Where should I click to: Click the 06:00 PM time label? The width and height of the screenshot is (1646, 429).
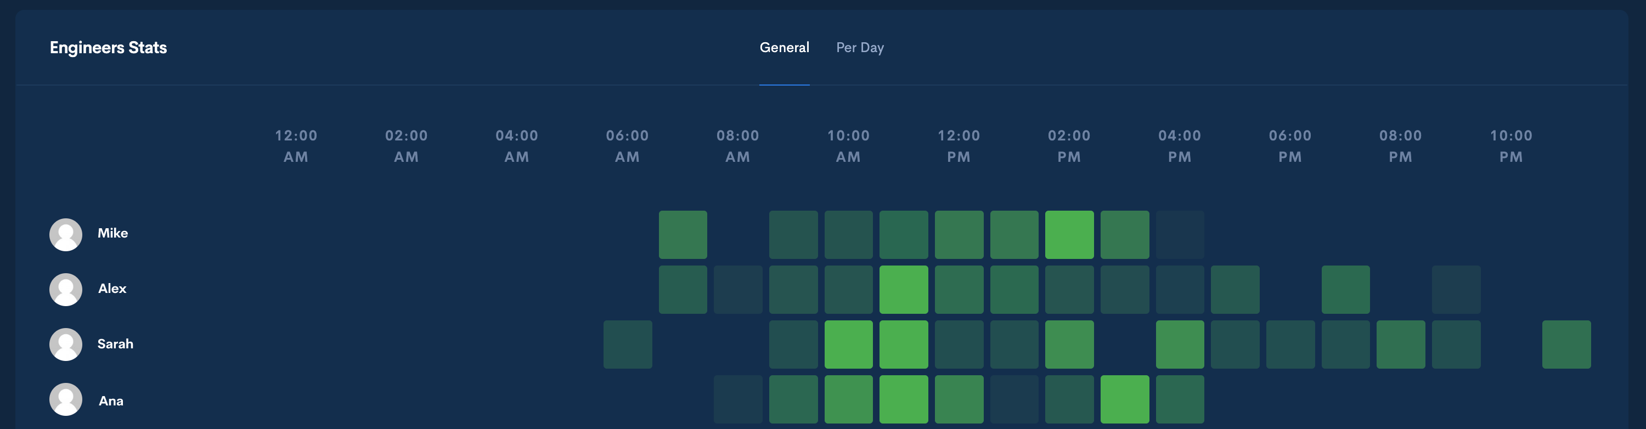(x=1290, y=146)
